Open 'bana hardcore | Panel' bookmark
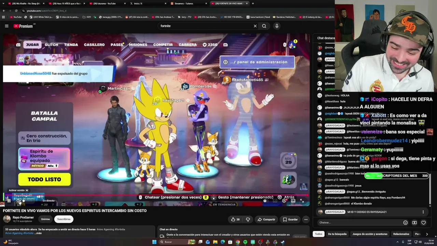This screenshot has width=437, height=246. pyautogui.click(x=258, y=17)
